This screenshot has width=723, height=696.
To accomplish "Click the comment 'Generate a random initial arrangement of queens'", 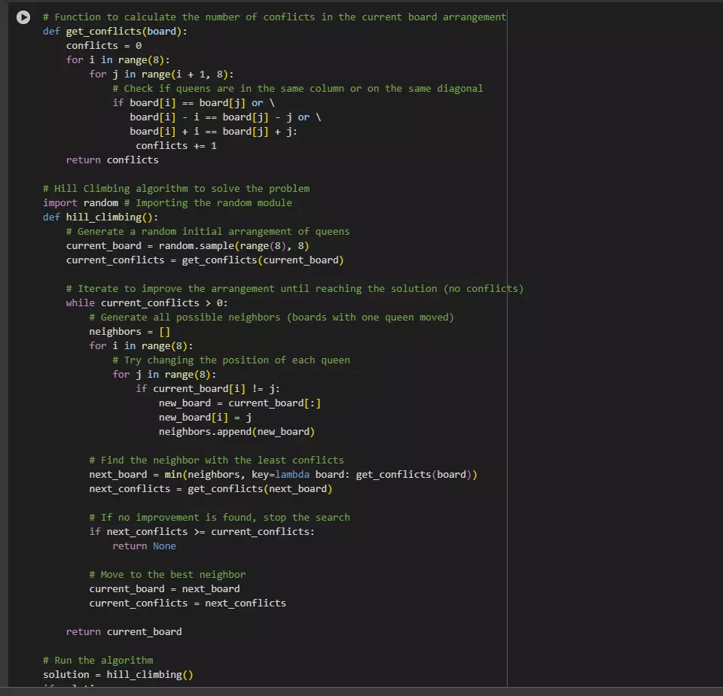I will [208, 231].
